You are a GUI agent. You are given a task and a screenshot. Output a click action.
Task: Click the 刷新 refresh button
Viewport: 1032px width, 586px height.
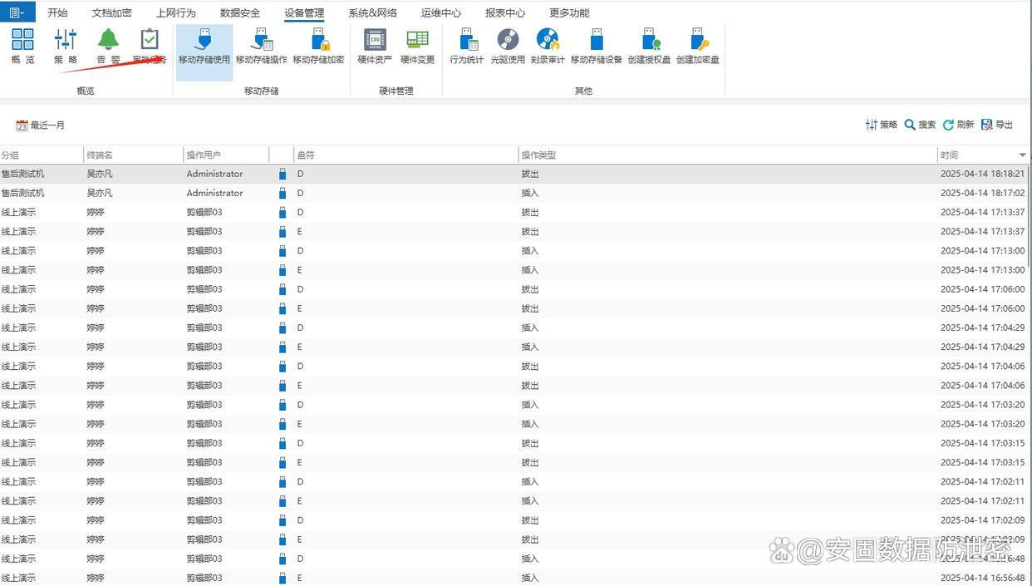pos(958,125)
